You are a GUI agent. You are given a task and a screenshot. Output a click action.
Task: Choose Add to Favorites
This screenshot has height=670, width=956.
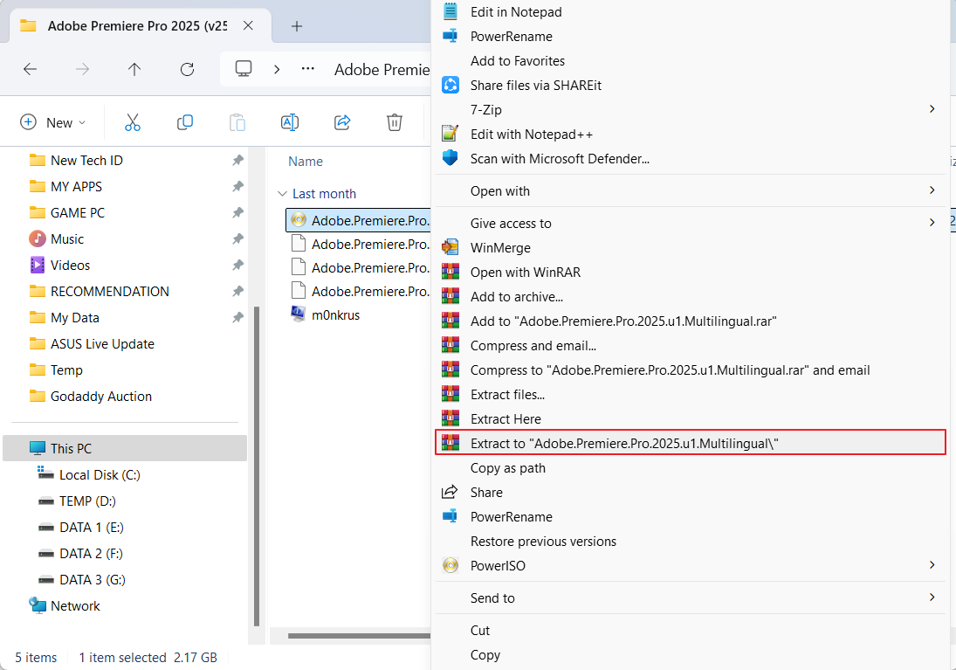coord(691,60)
